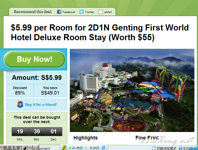Click the Genting resort aerial photo

pos(132,90)
